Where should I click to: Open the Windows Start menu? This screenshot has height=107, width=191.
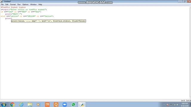pyautogui.click(x=4, y=105)
